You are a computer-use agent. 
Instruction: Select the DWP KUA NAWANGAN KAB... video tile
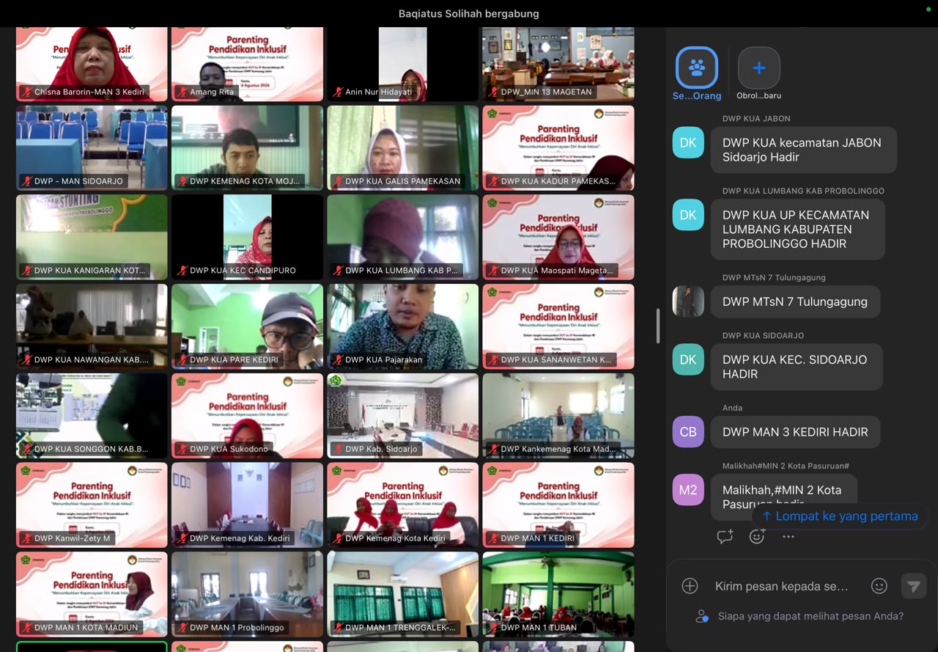point(92,327)
